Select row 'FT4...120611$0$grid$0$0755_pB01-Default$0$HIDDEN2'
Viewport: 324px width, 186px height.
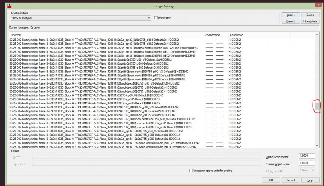tap(162, 63)
